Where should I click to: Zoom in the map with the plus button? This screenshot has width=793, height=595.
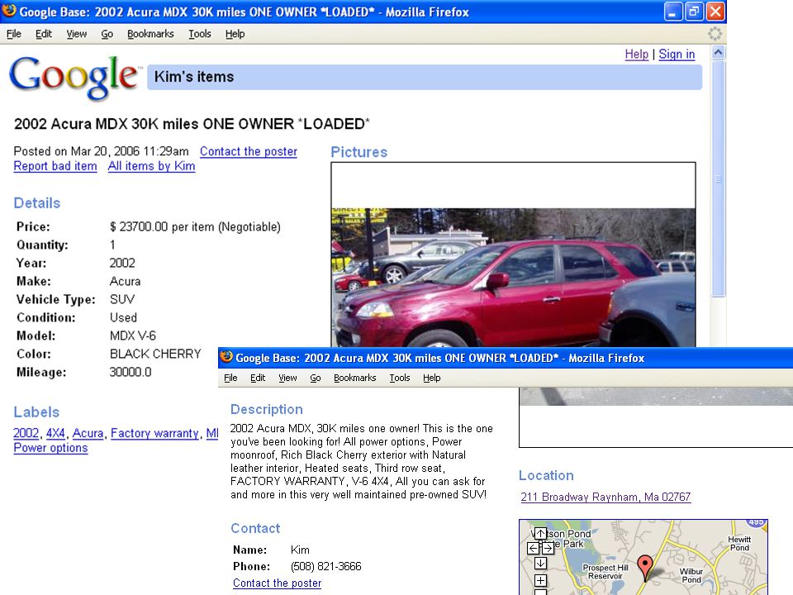540,580
